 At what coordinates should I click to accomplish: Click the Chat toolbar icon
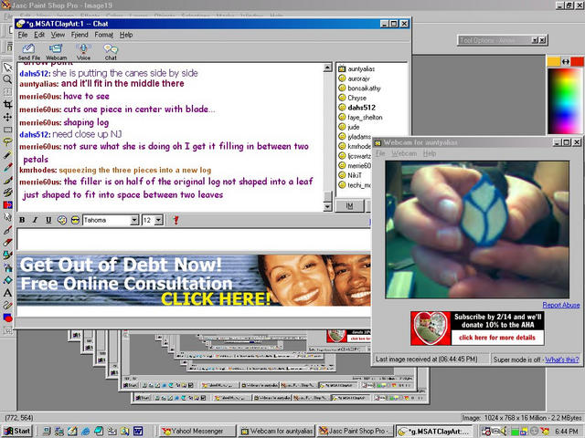111,52
